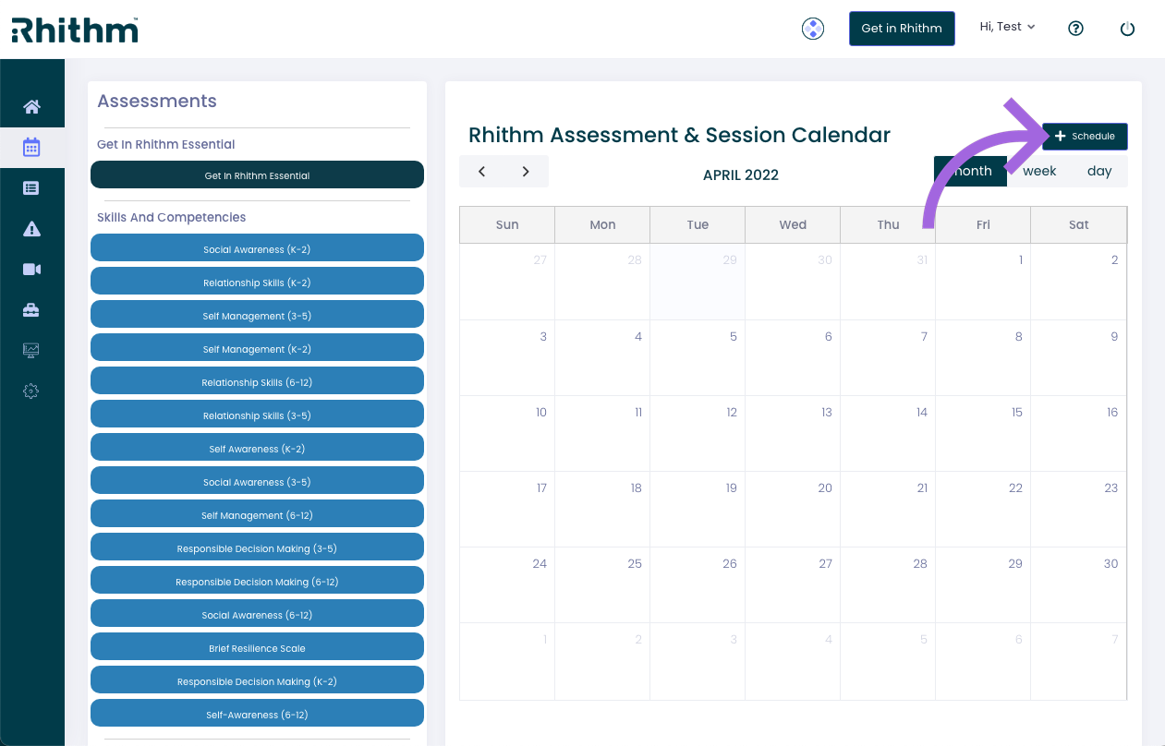Viewport: 1165px width, 746px height.
Task: Click the 'Skills And Competencies' heading
Action: (x=172, y=218)
